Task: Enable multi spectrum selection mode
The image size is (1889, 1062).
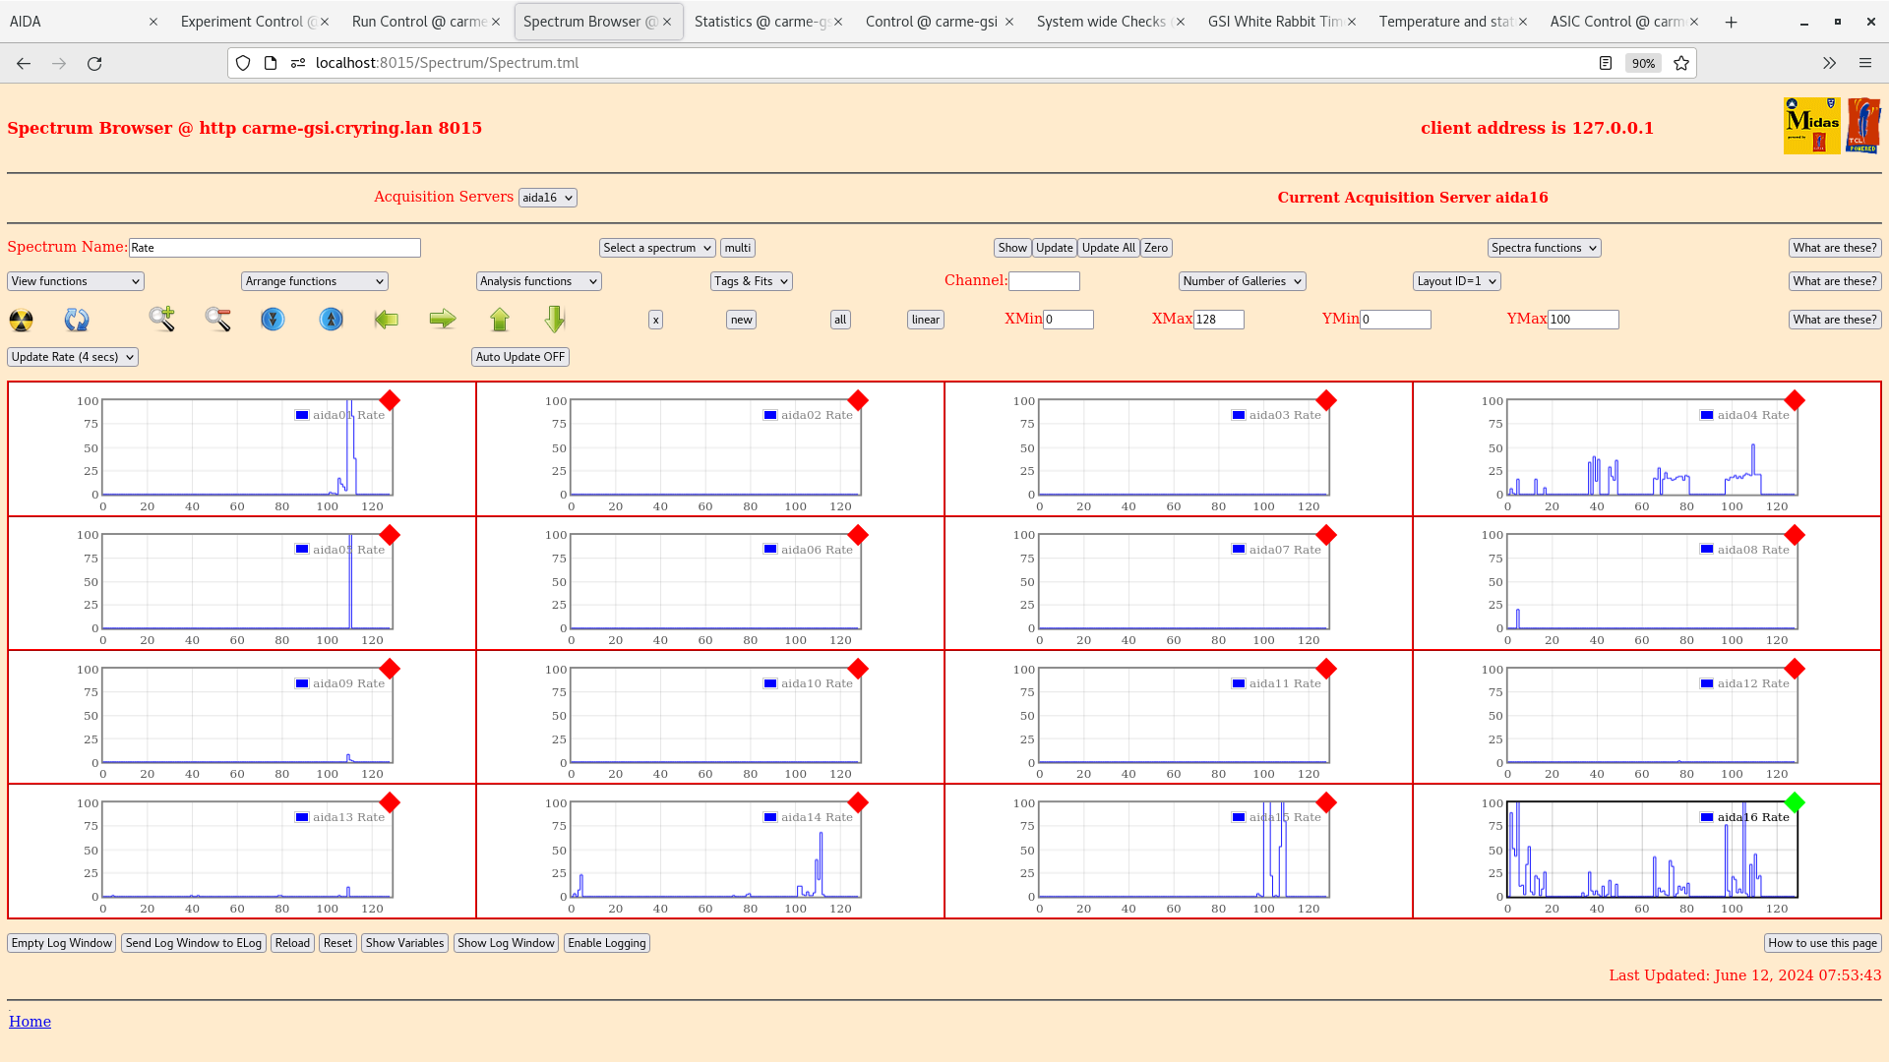Action: pyautogui.click(x=738, y=248)
